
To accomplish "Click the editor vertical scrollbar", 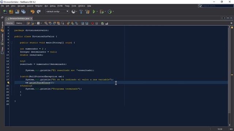I will (230, 71).
